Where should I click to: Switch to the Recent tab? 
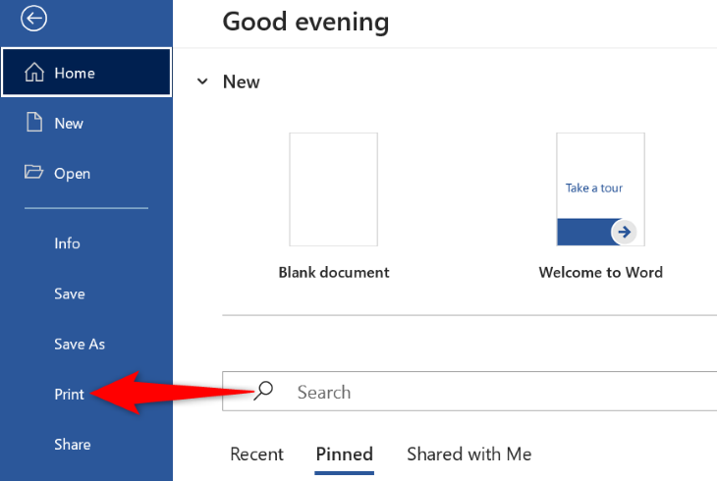256,454
